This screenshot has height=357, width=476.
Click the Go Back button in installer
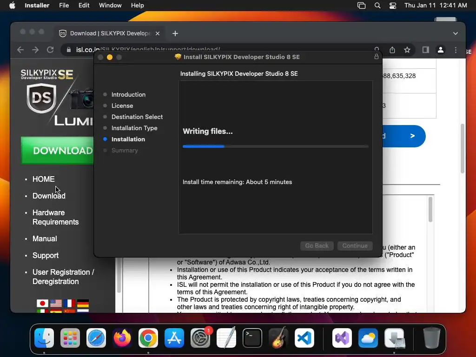pyautogui.click(x=317, y=245)
